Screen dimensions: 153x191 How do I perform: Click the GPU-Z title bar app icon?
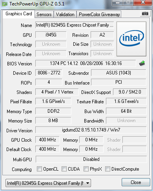[5, 4]
